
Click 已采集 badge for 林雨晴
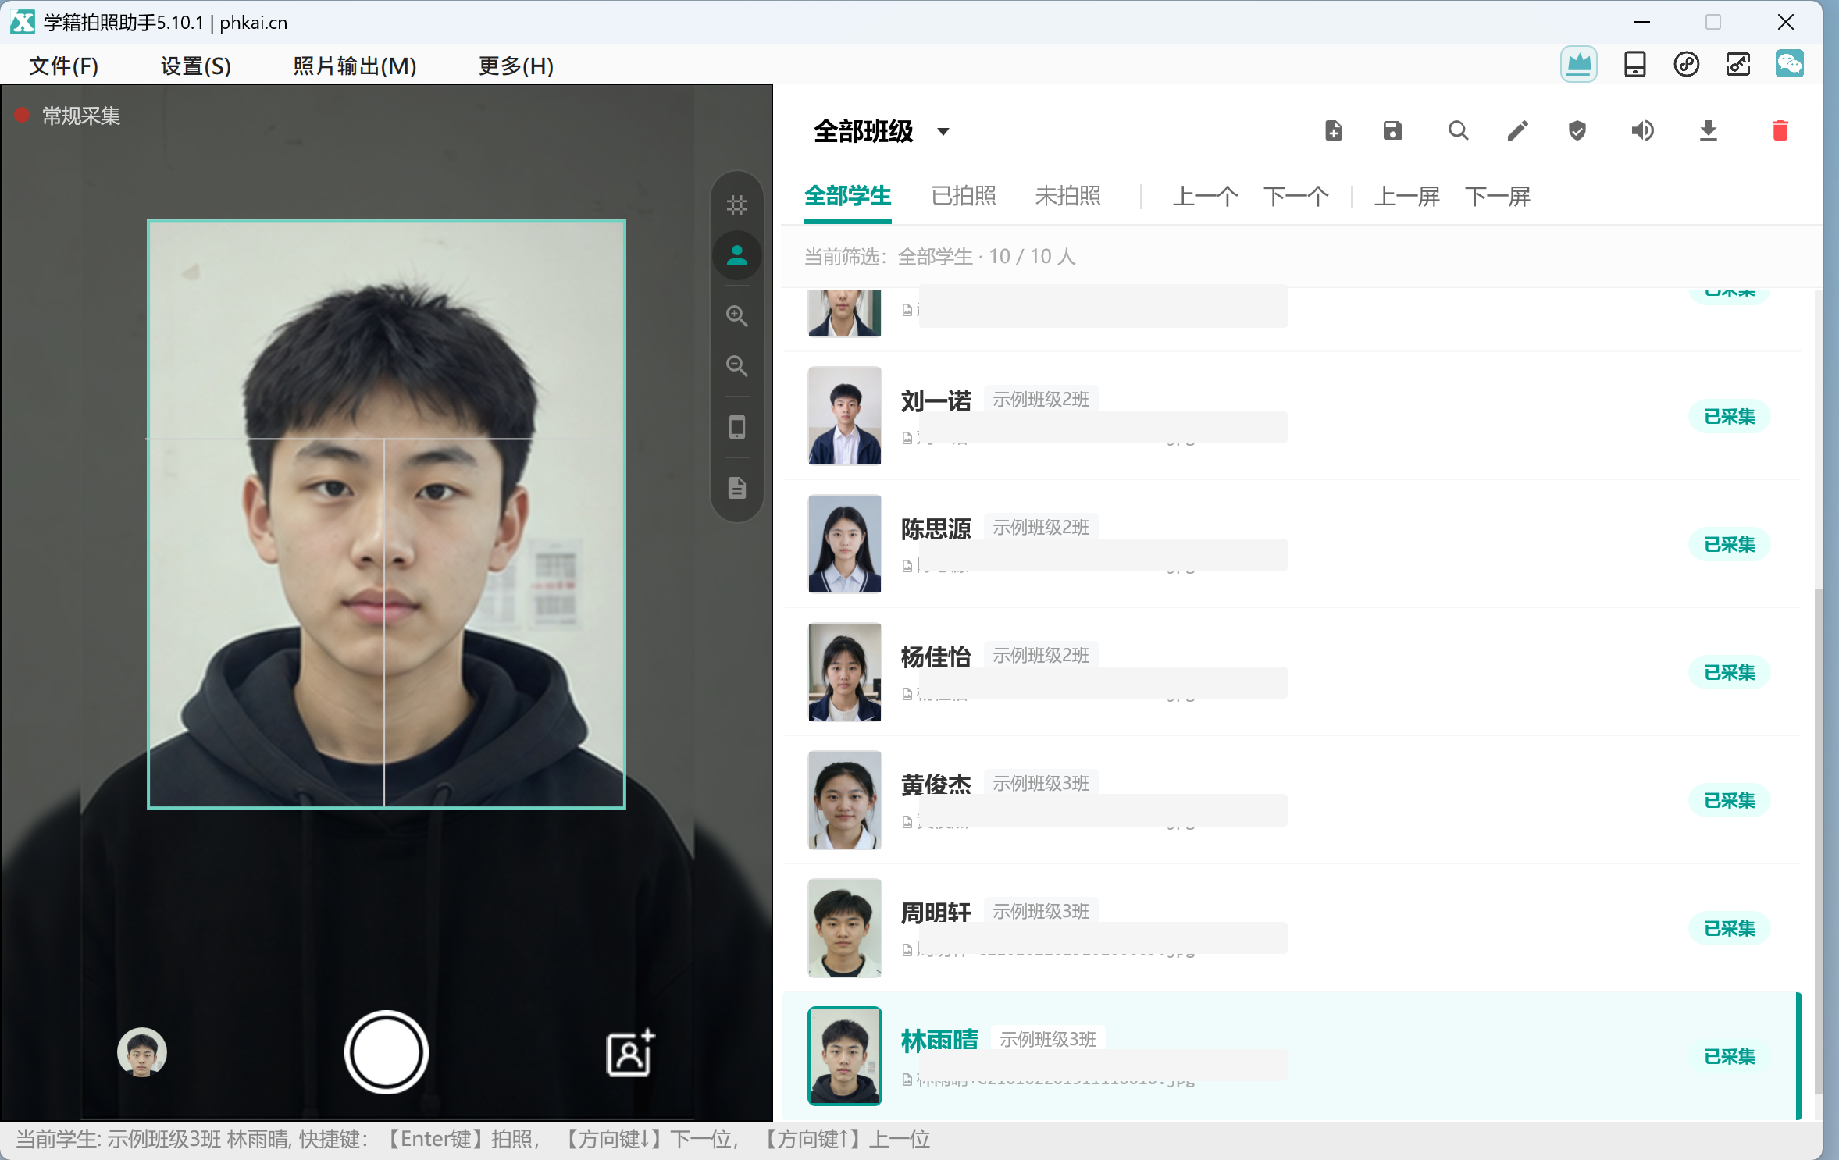tap(1729, 1056)
